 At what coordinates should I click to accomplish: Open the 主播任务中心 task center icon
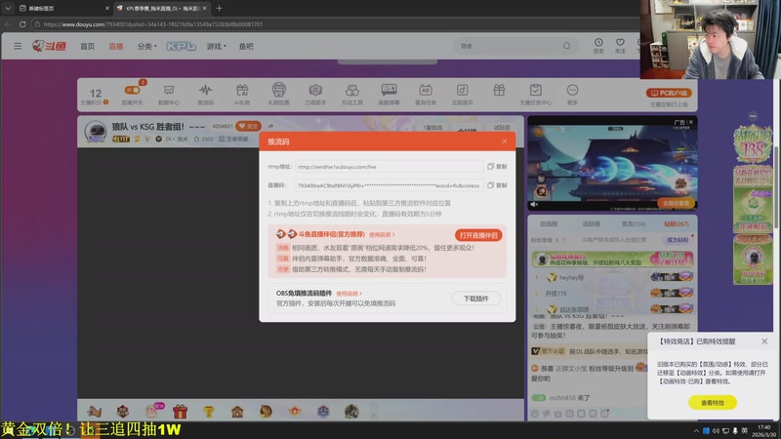pyautogui.click(x=535, y=94)
